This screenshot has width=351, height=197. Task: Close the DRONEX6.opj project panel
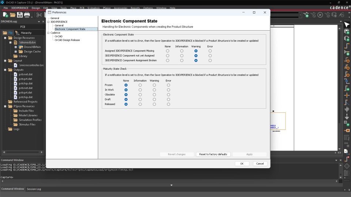pos(43,22)
